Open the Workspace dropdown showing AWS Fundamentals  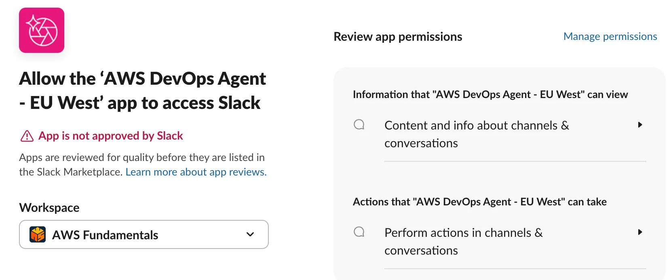coord(143,234)
